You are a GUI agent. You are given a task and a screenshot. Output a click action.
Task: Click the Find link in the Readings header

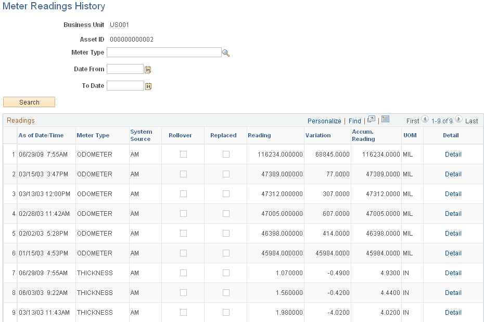[x=355, y=121]
